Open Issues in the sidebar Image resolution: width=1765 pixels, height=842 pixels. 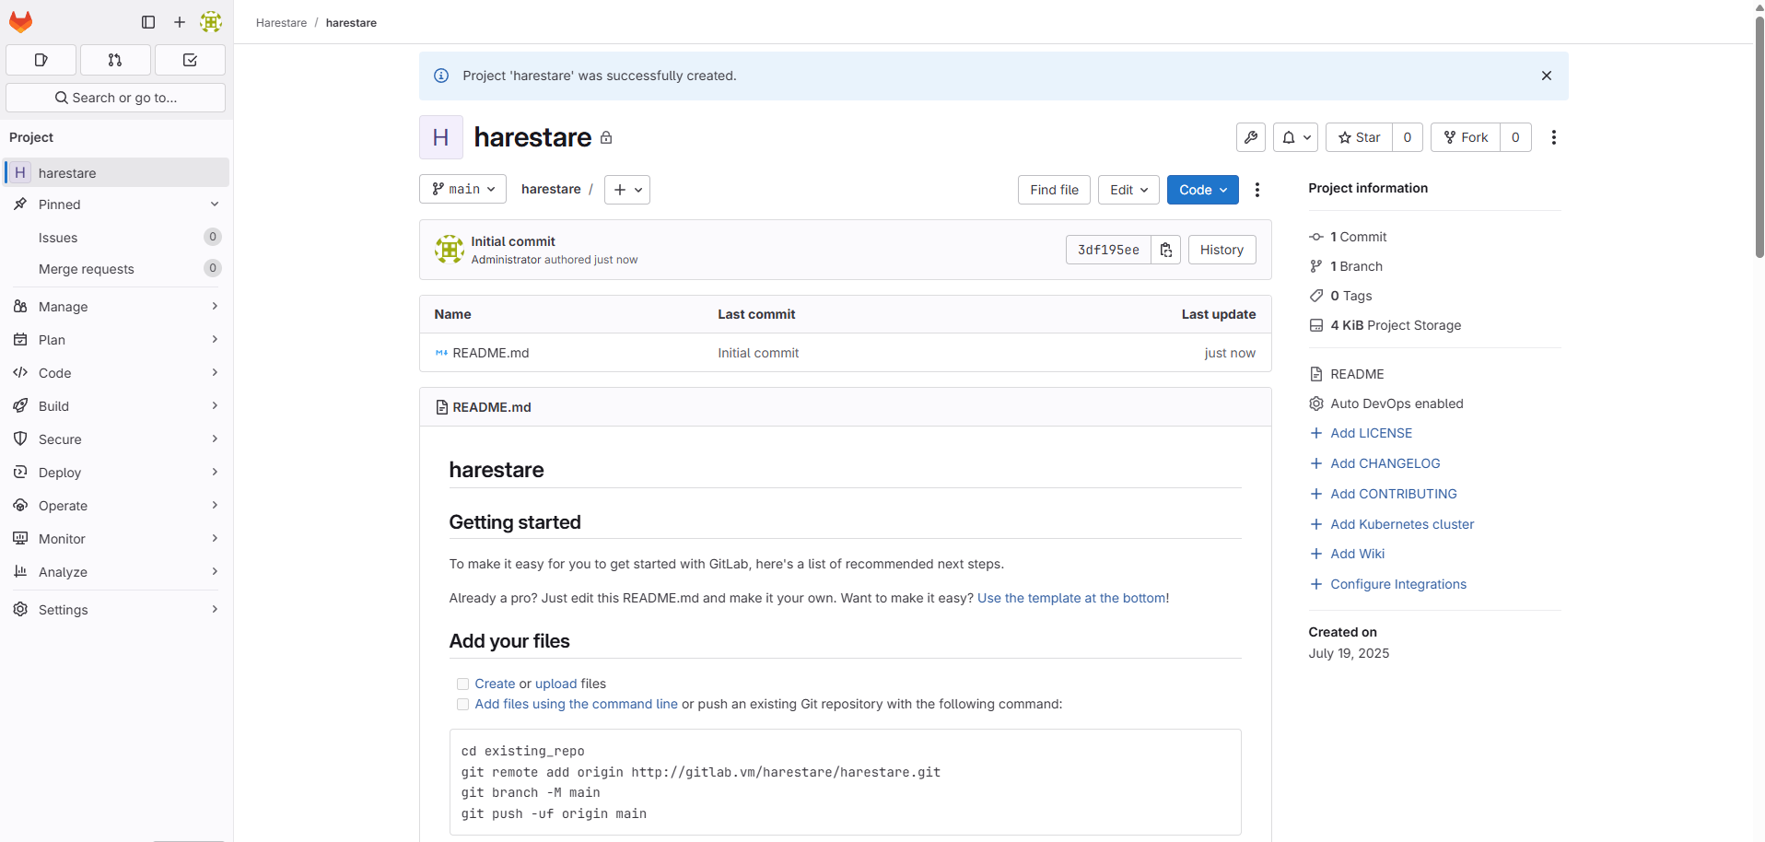coord(117,238)
